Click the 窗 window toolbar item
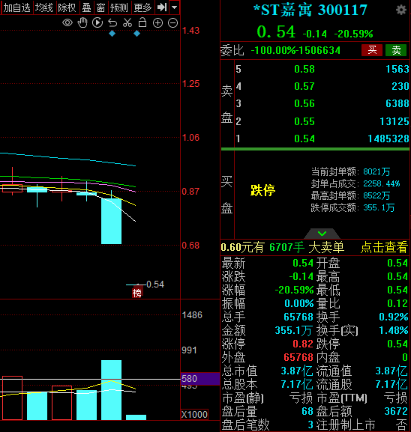The image size is (411, 432). (x=100, y=7)
